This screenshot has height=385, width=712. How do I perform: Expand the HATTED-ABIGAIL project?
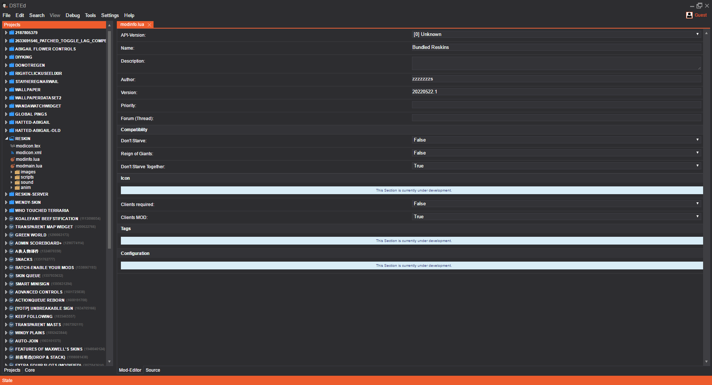tap(6, 122)
